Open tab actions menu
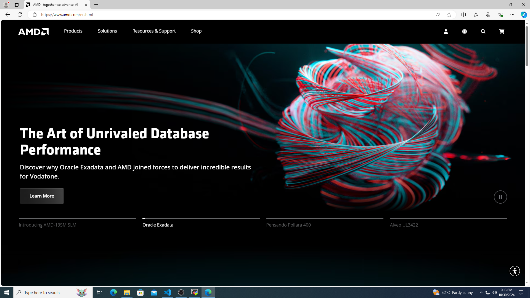530x298 pixels. click(17, 5)
